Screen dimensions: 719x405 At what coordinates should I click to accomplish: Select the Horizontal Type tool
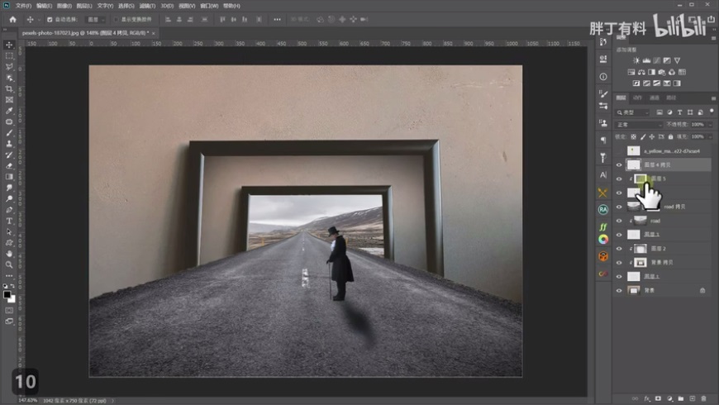(x=9, y=221)
